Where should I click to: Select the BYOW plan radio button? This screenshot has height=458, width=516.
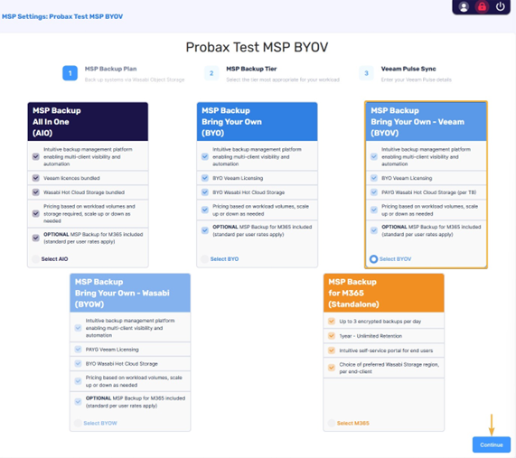tap(78, 423)
